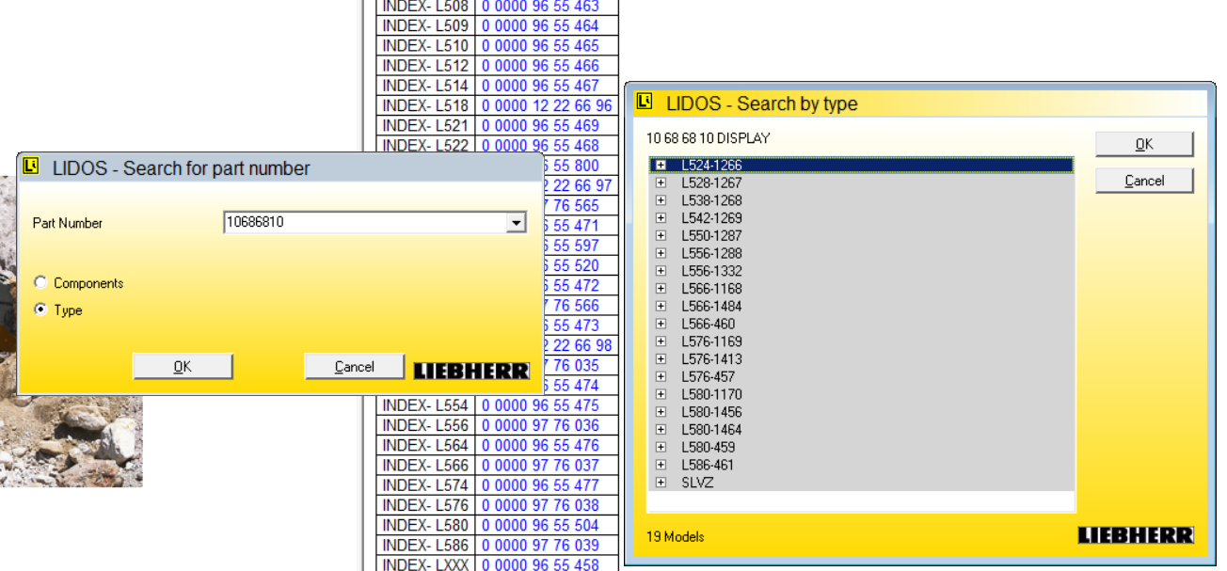1227x571 pixels.
Task: Open the Part Number dropdown arrow
Action: 516,223
